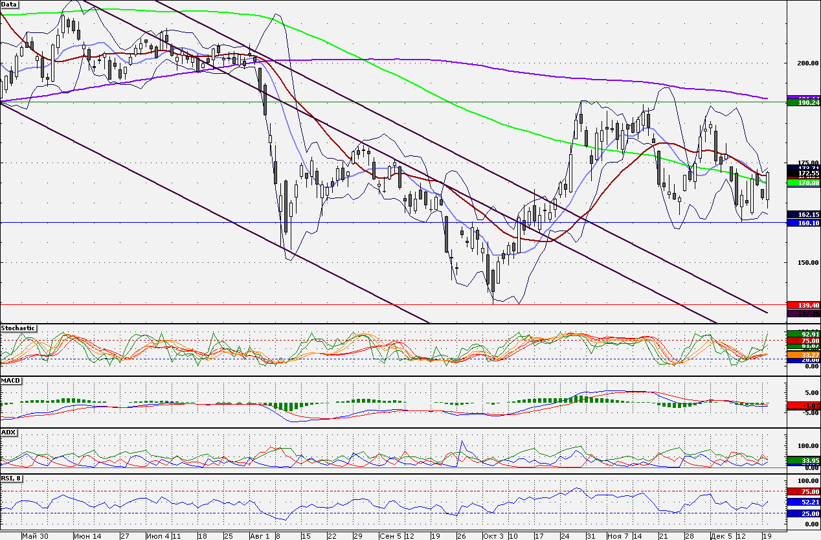
Task: Click the "27" date label on time axis
Action: 125,536
